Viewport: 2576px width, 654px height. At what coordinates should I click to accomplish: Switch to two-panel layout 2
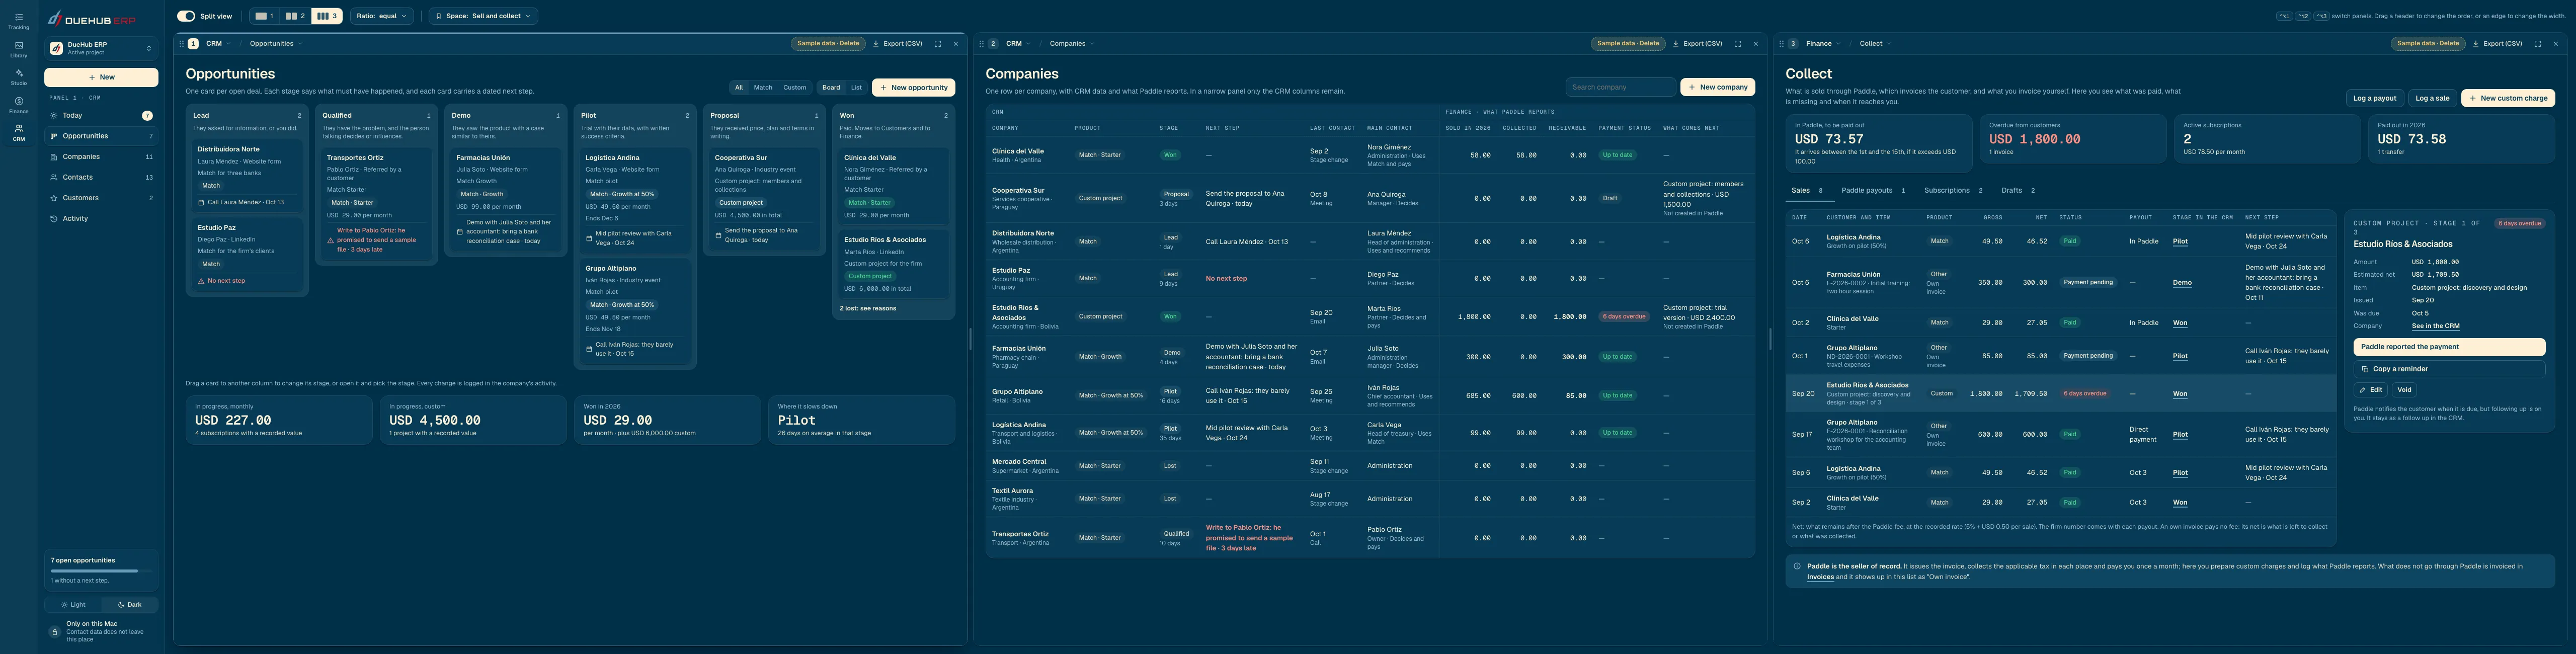[x=294, y=16]
